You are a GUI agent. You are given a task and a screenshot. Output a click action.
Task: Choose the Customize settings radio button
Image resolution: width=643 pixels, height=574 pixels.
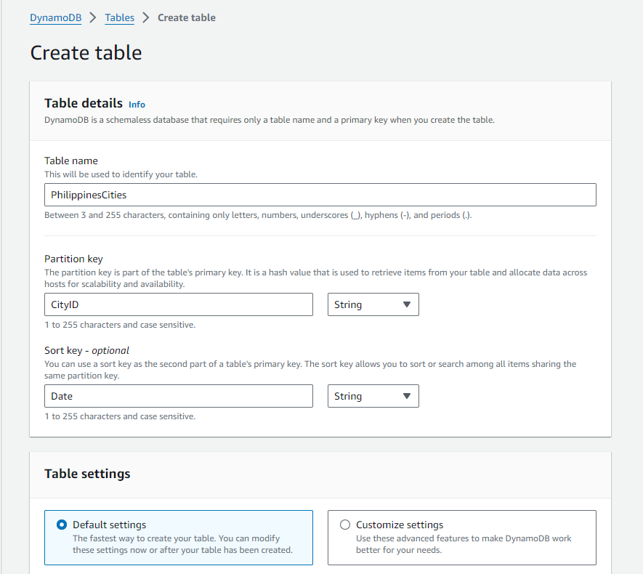[x=345, y=525]
